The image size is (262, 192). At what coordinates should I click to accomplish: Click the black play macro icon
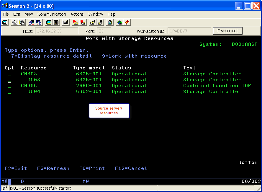click(92, 22)
